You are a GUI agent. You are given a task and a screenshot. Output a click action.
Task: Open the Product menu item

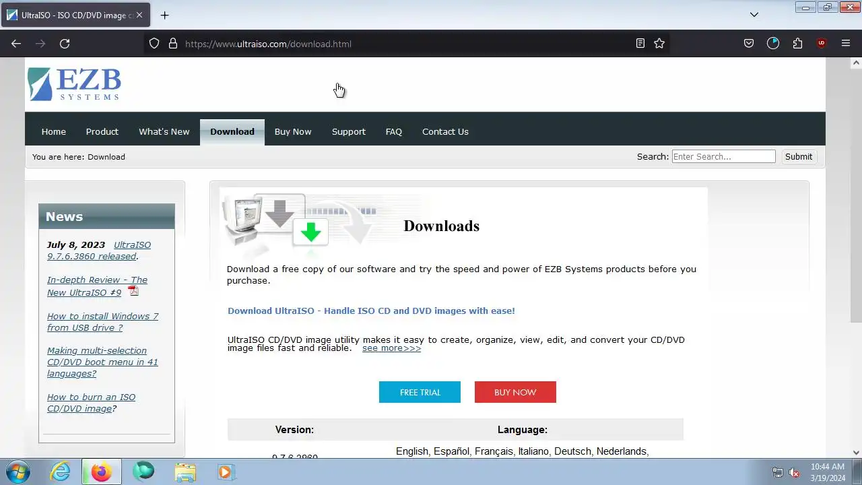102,131
